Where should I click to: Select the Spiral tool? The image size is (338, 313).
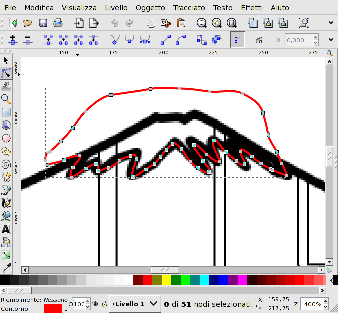click(x=6, y=164)
